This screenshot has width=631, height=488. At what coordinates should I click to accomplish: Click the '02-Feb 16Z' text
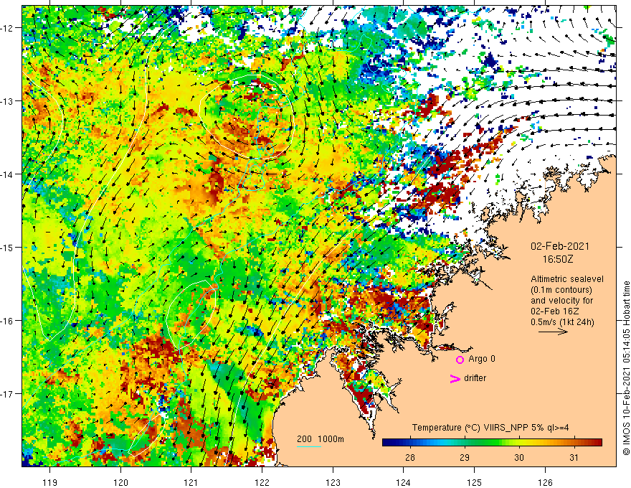coord(554,311)
